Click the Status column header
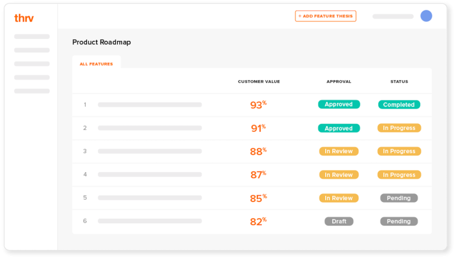The image size is (454, 258). (x=399, y=81)
